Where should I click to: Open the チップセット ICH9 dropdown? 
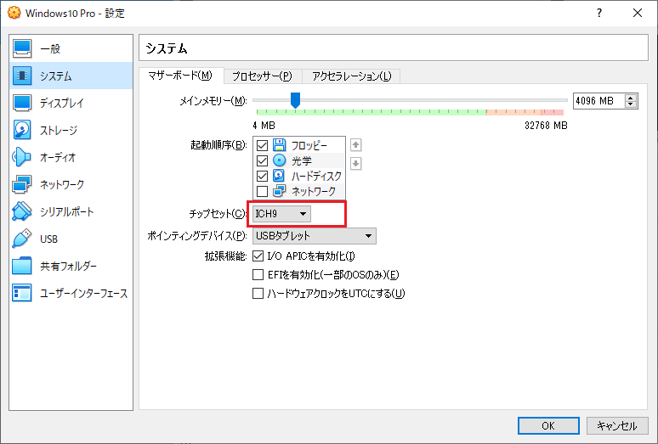click(281, 214)
